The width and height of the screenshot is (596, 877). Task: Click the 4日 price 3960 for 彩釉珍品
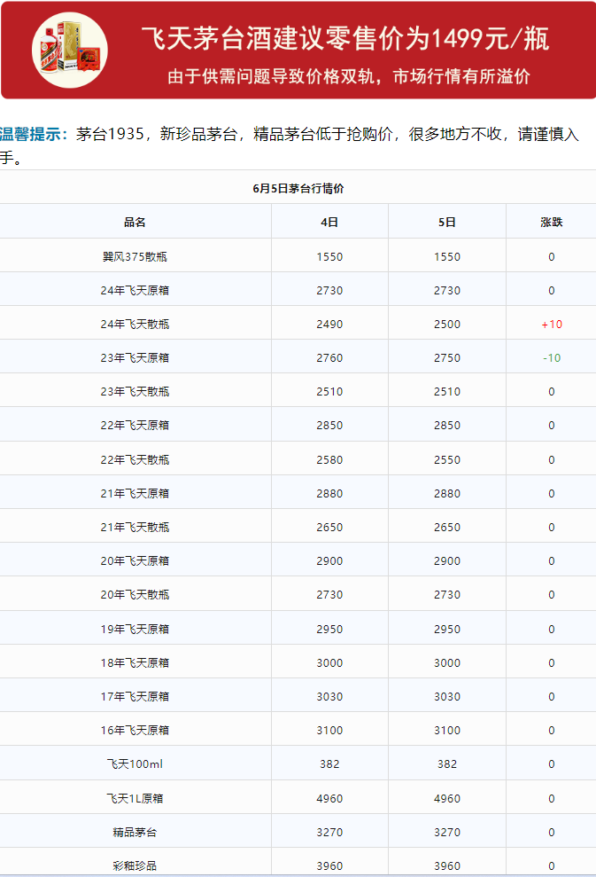(329, 865)
